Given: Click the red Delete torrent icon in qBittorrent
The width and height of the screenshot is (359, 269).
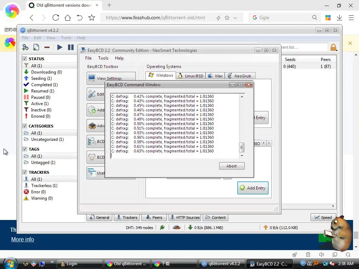Looking at the screenshot, I should tap(47, 47).
